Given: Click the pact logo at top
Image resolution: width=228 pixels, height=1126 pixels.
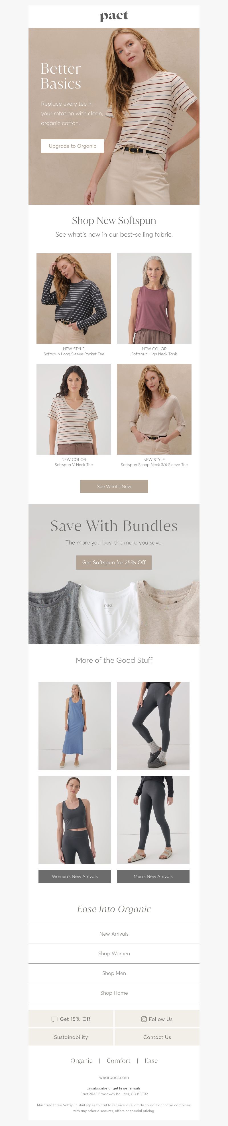Looking at the screenshot, I should click(114, 17).
